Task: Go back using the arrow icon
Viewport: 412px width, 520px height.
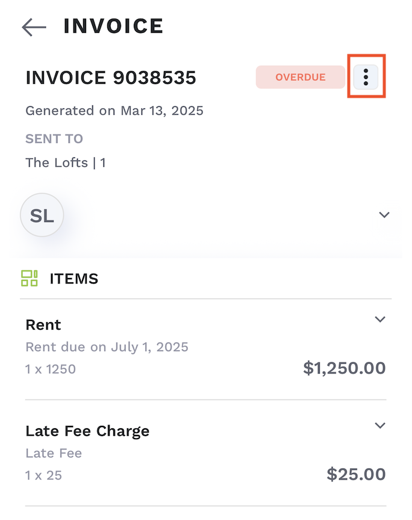Action: [x=34, y=27]
